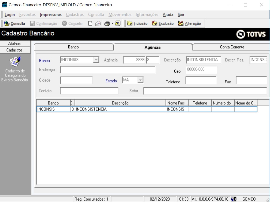
Task: Click the Cadastros sidebar button
Action: point(15,50)
